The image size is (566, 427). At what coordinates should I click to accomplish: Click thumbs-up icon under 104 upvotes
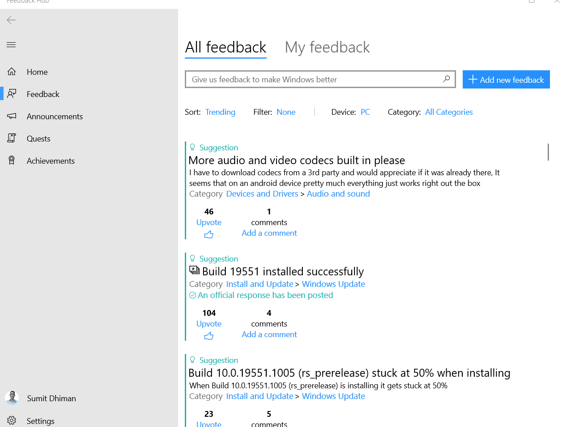tap(209, 336)
